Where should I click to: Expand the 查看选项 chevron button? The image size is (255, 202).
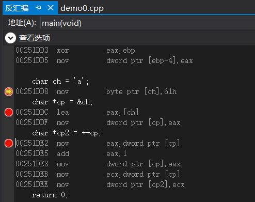[10, 38]
